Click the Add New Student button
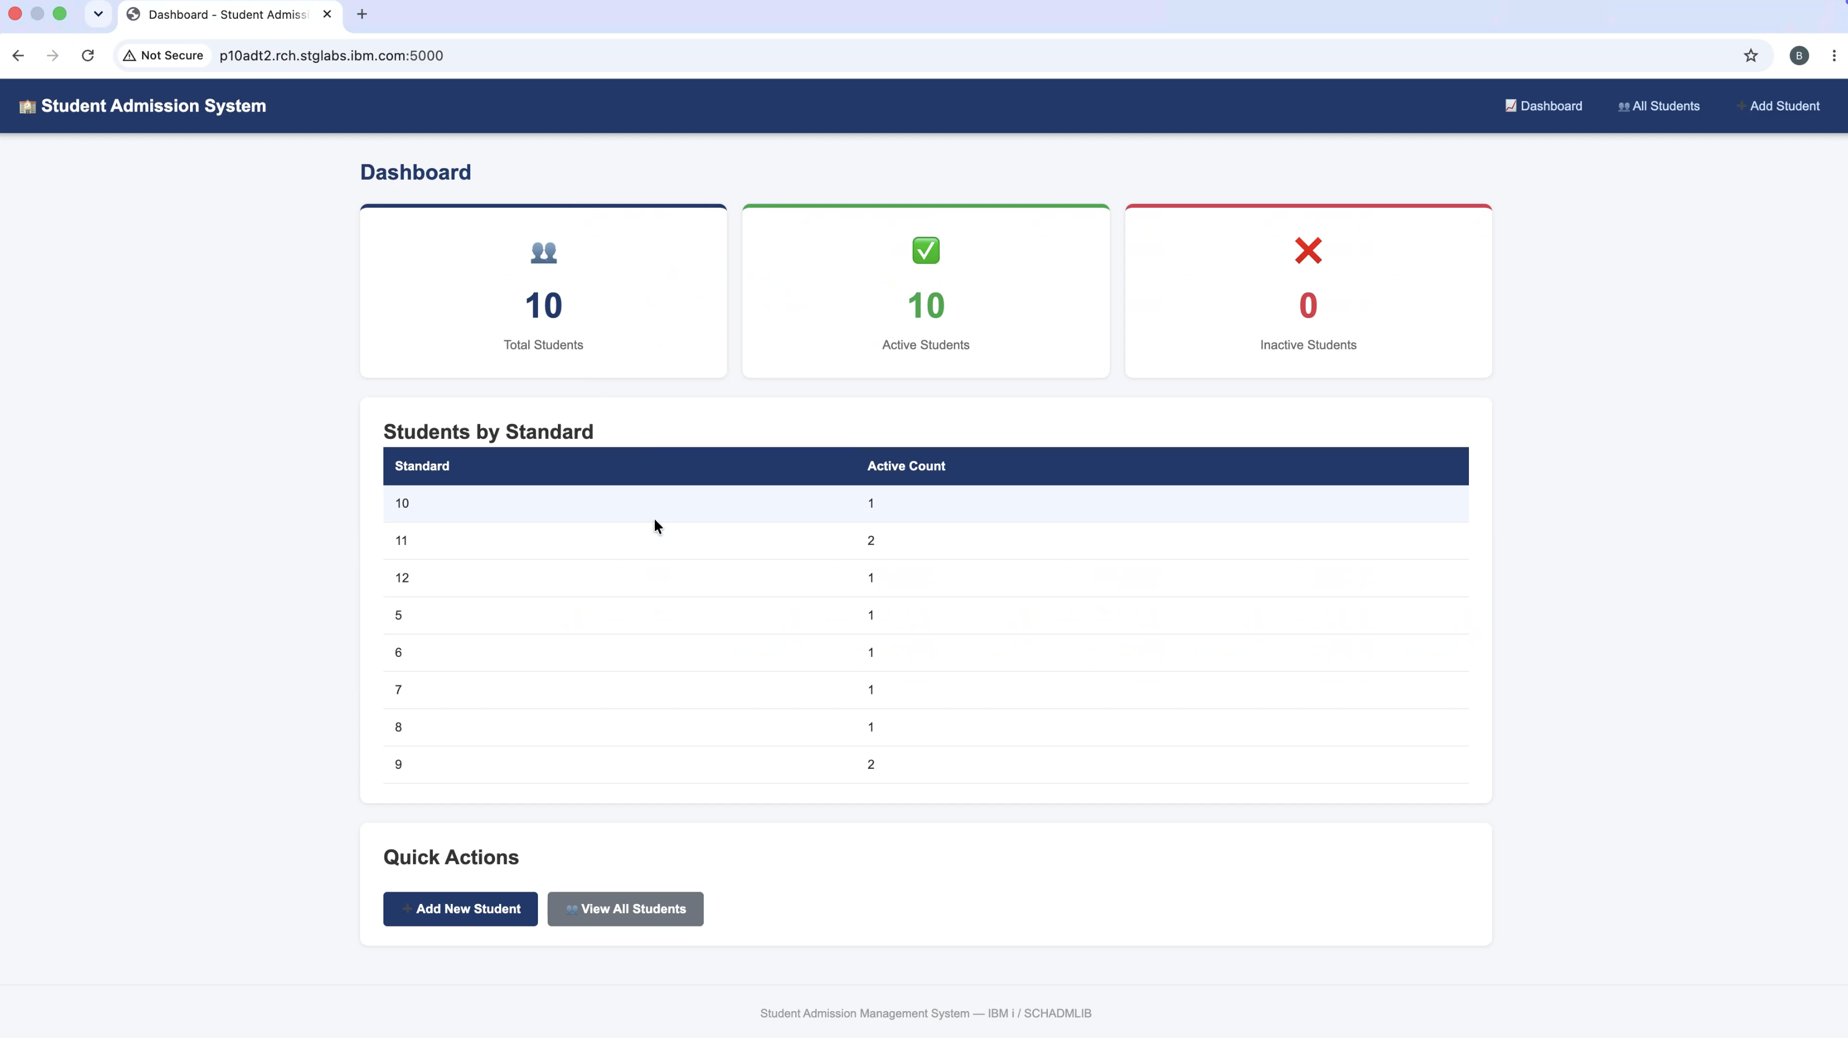 click(460, 909)
